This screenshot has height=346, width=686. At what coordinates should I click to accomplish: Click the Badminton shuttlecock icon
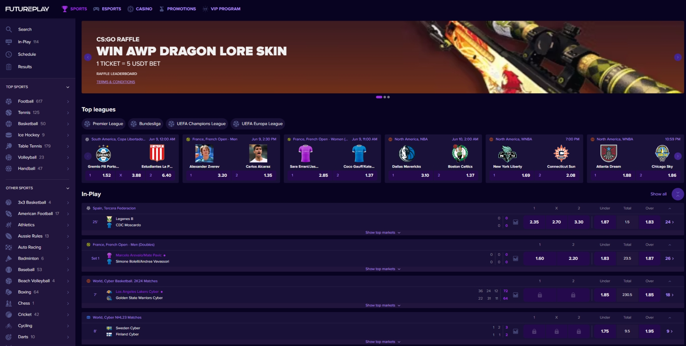[x=9, y=259]
